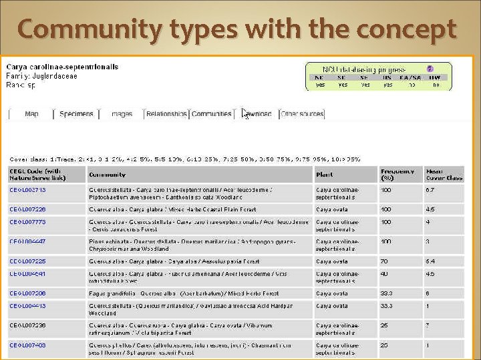
Task: Open CEGL link for Piptochaetium avenaceum Woodland row
Action: click(x=27, y=190)
